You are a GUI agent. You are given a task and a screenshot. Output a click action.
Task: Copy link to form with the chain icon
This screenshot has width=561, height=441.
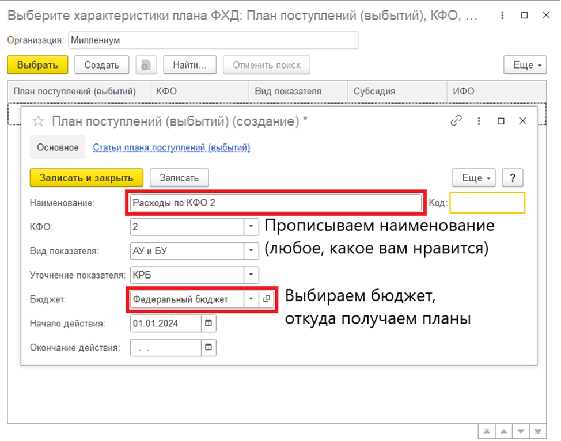click(x=456, y=121)
